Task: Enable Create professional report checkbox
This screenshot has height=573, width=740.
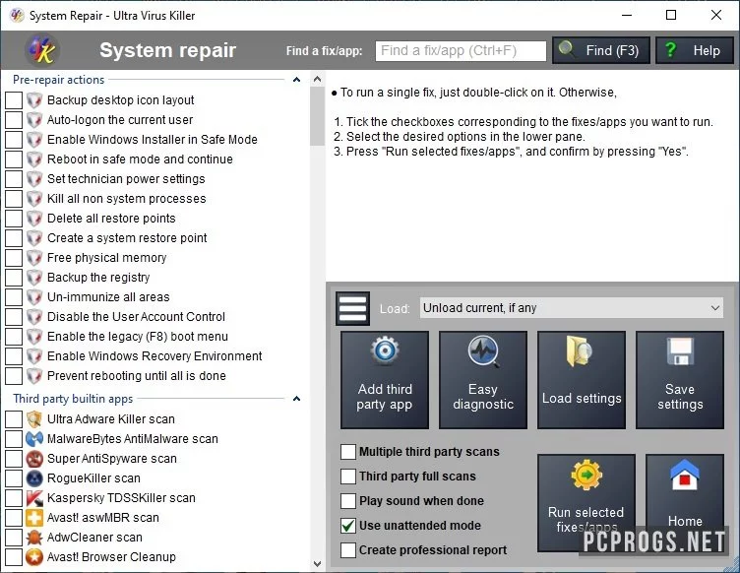Action: pos(348,550)
